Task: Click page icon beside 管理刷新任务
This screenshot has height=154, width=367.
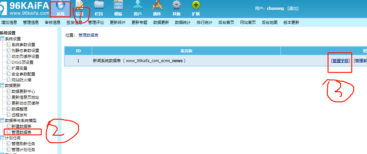Action: pos(9,144)
